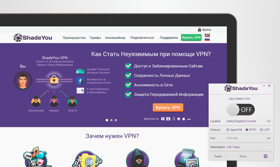Click the safe and folder illustration

[87, 159]
